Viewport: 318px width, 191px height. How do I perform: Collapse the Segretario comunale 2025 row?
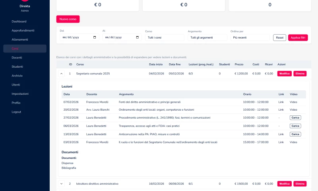click(62, 74)
